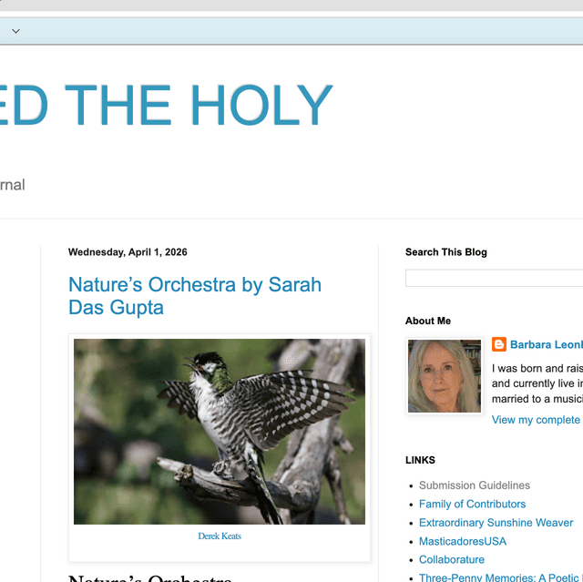Open Three-Penny Memories link
This screenshot has width=583, height=582.
[x=501, y=577]
